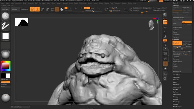Viewport: 194px width, 109px height.
Task: Toggle the Xyz rotation mode button
Action: click(x=165, y=40)
